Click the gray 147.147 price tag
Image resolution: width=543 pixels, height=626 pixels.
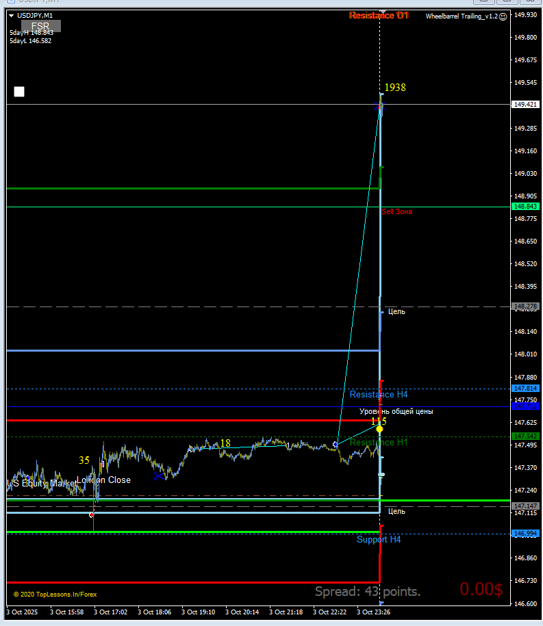pyautogui.click(x=525, y=506)
